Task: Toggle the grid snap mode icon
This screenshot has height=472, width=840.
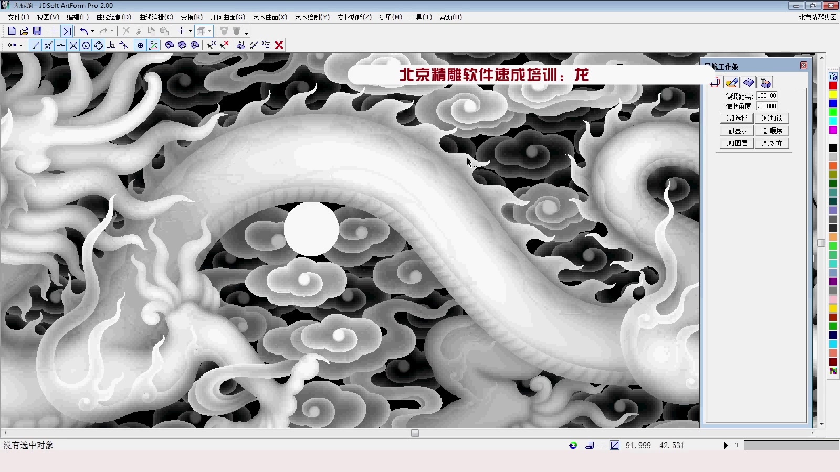Action: (x=140, y=45)
